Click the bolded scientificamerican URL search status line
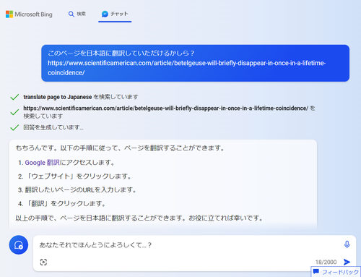361x277 pixels. click(169, 112)
